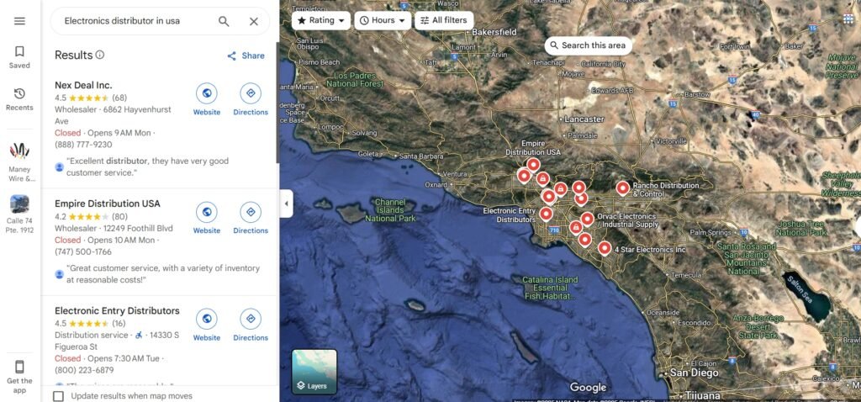
Task: Click the 4 Star Electronics Inc map pin
Action: point(604,248)
